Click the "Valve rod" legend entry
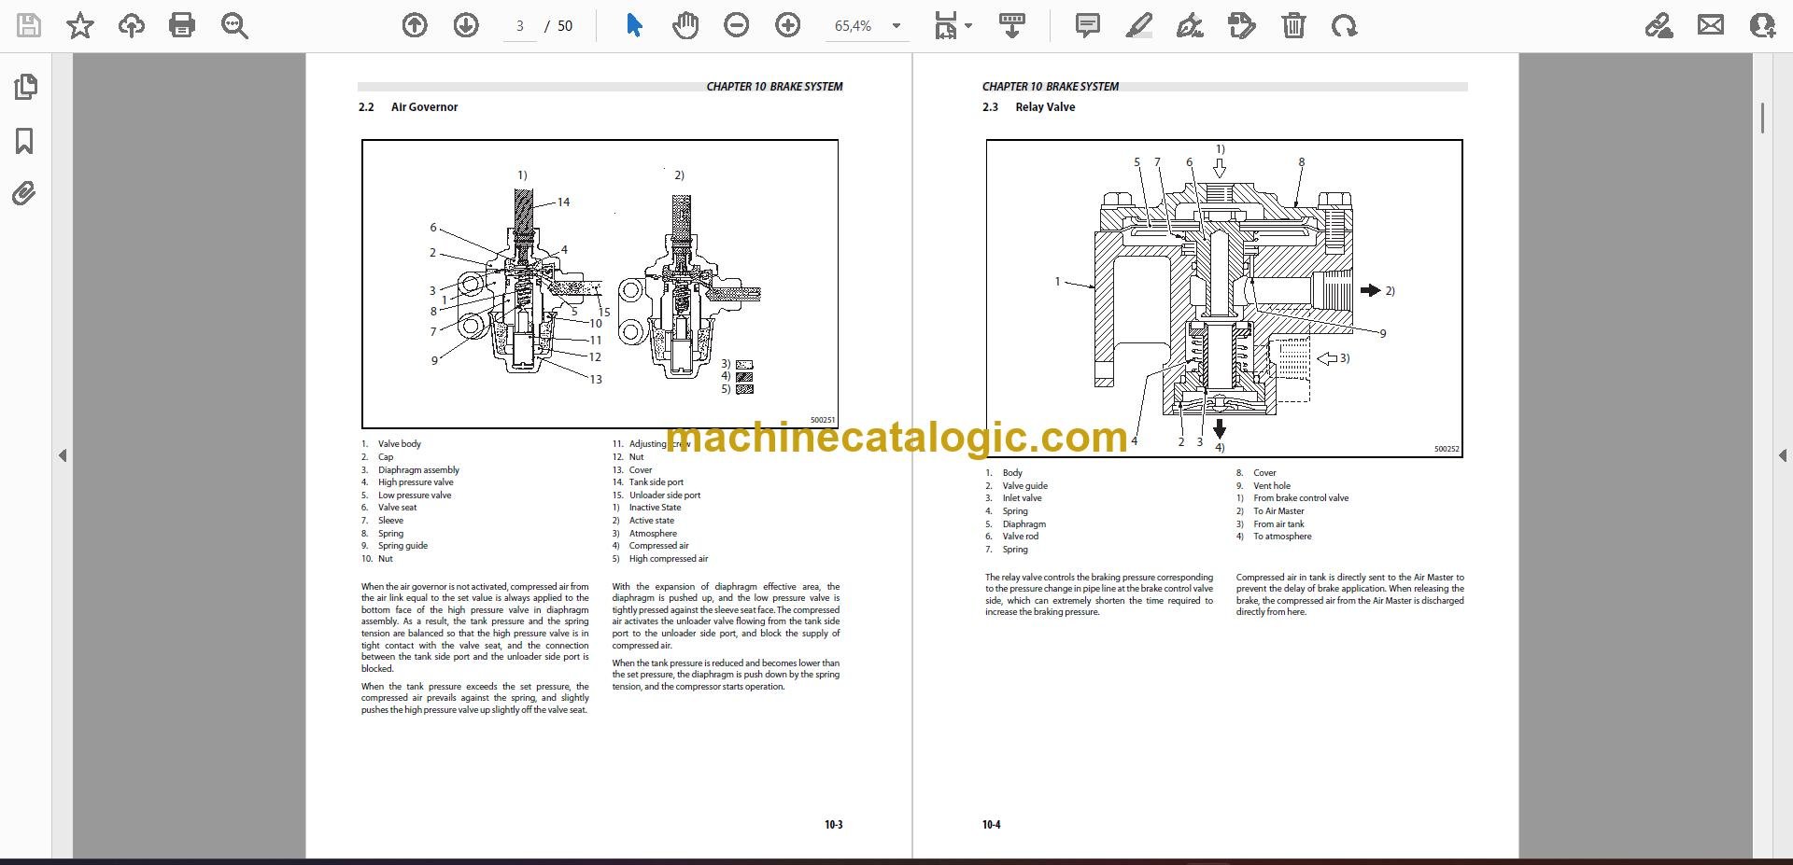Screen dimensions: 1793x865 (1020, 537)
